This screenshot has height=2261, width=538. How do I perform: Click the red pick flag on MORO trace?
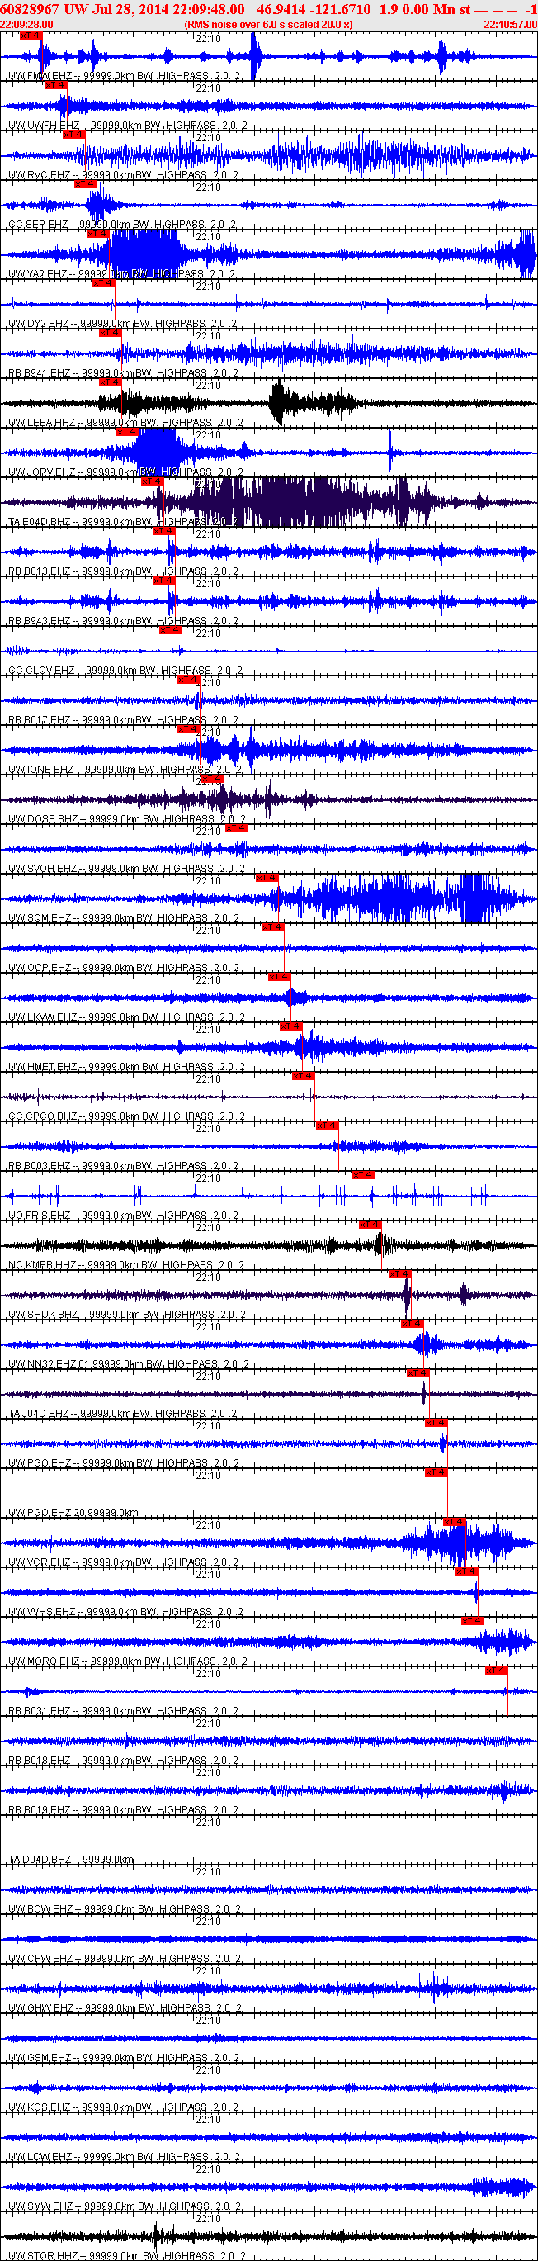click(473, 1621)
